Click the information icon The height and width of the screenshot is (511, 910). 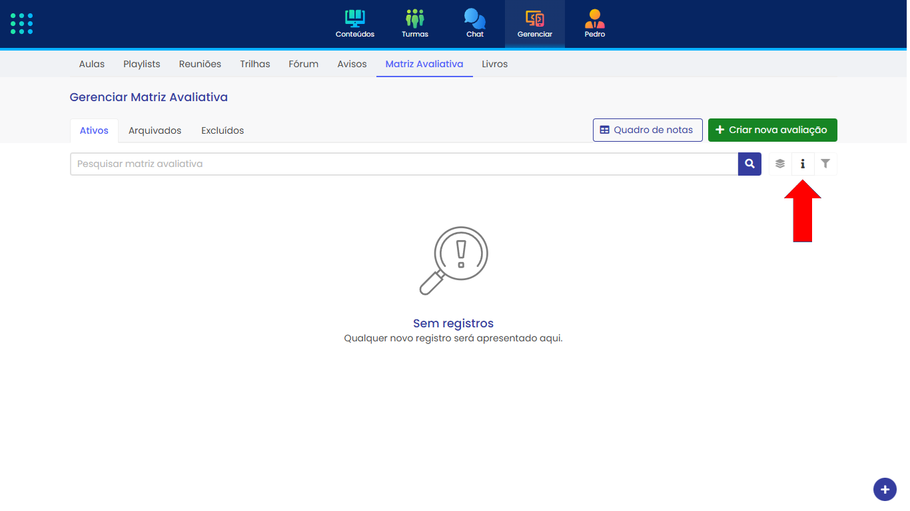[803, 164]
